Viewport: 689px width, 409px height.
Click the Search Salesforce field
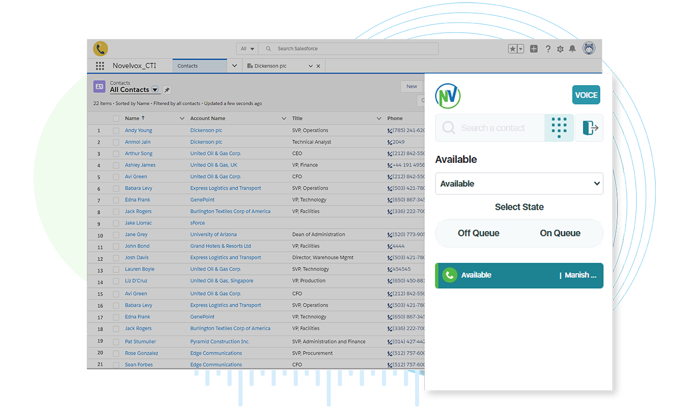point(348,49)
